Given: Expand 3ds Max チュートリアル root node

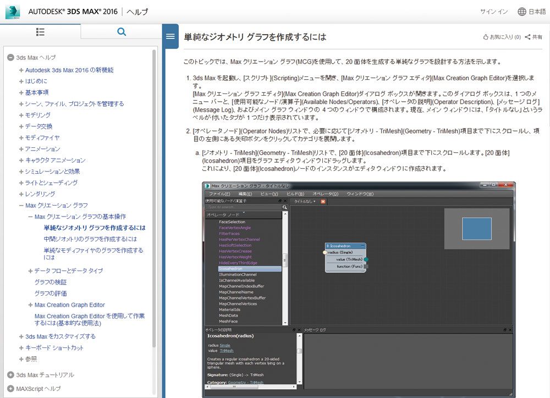Looking at the screenshot, I should pyautogui.click(x=10, y=375).
